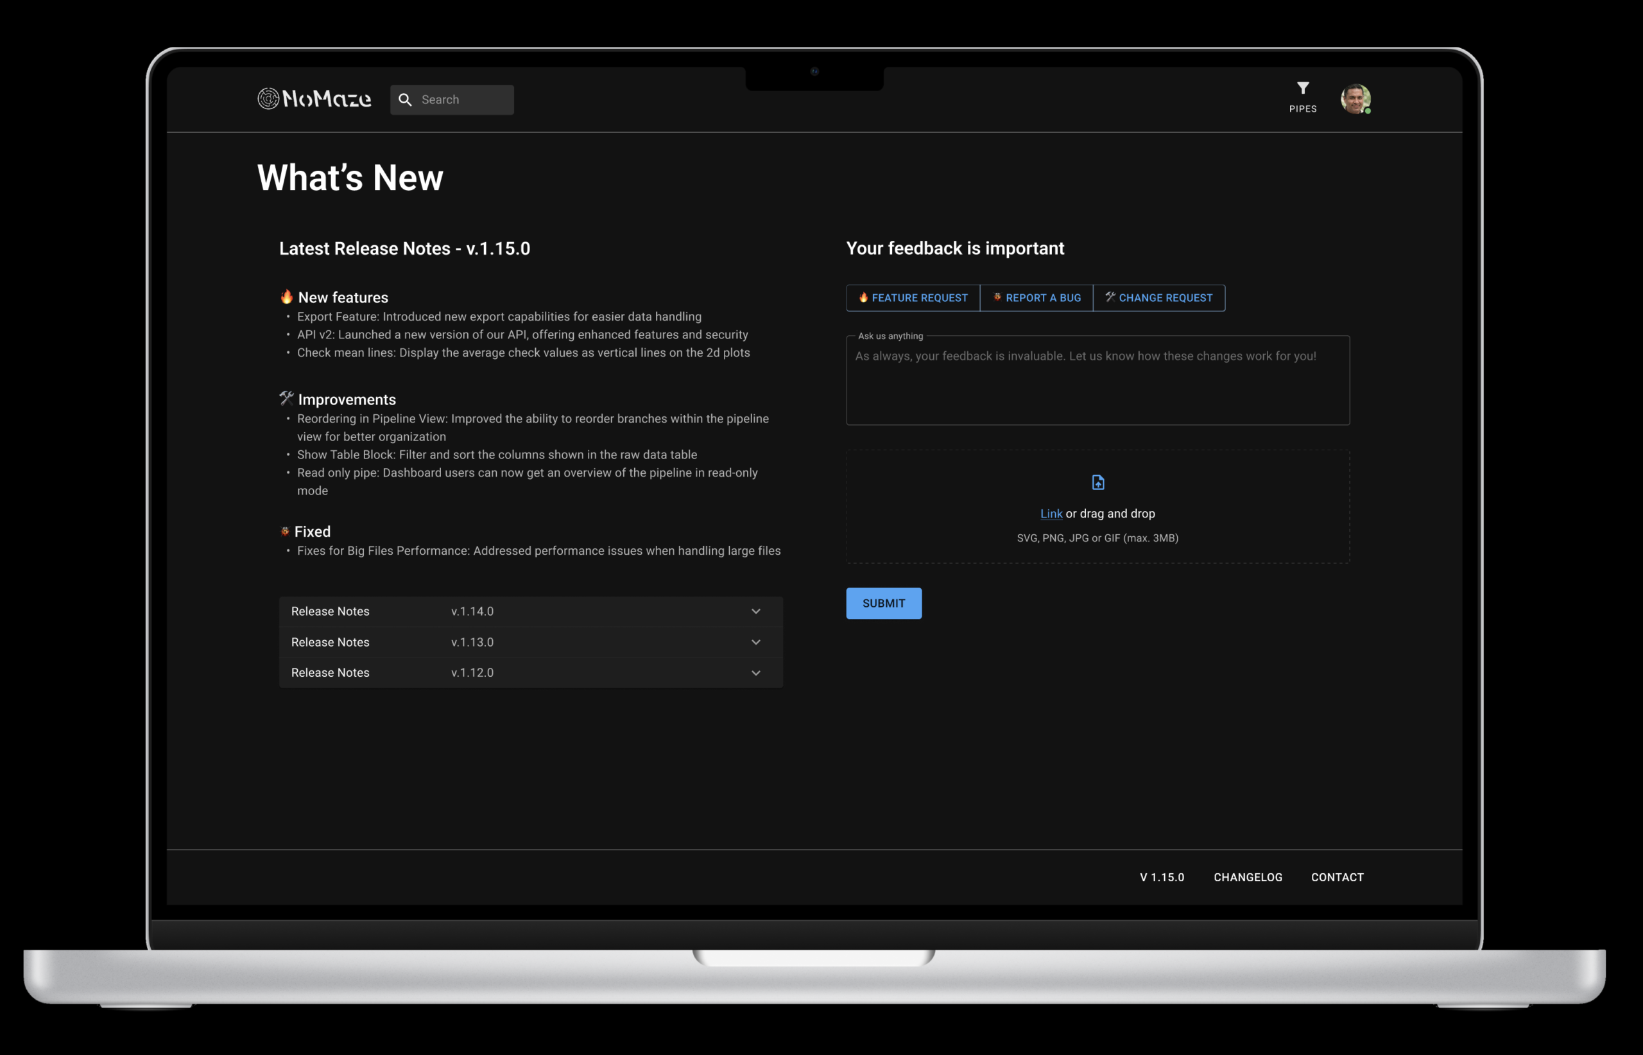Image resolution: width=1643 pixels, height=1055 pixels.
Task: Click the Link upload hyperlink
Action: point(1051,514)
